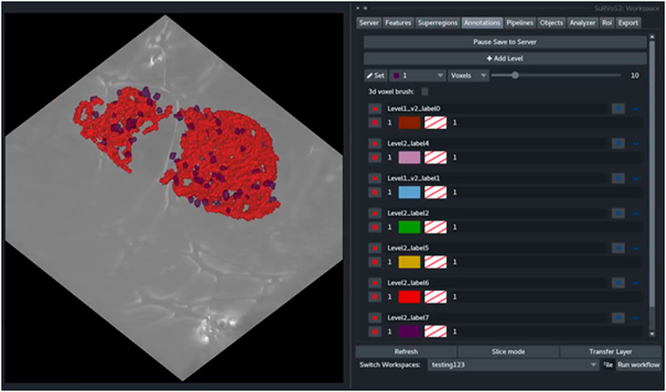
Task: Go to the Objects tab
Action: pos(551,23)
